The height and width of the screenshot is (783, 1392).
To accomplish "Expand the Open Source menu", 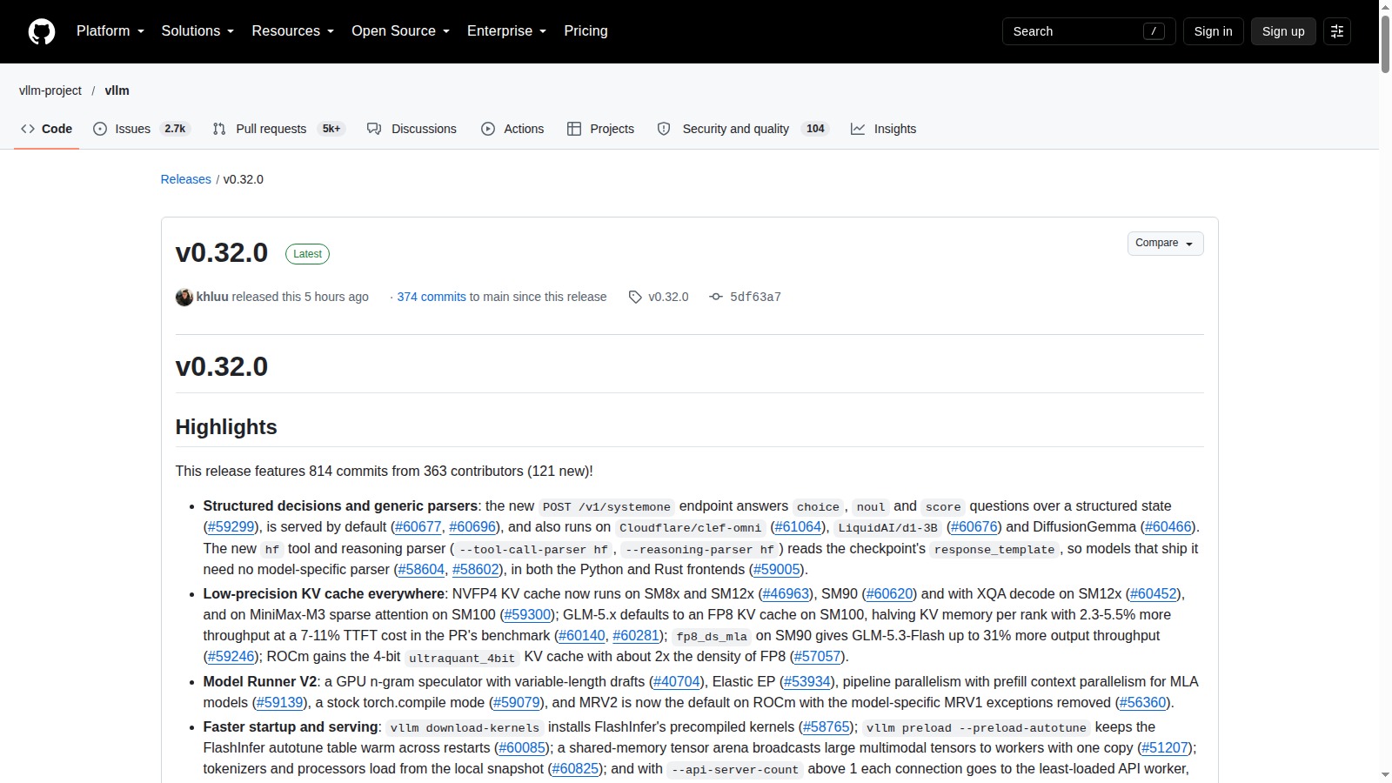I will [x=401, y=31].
